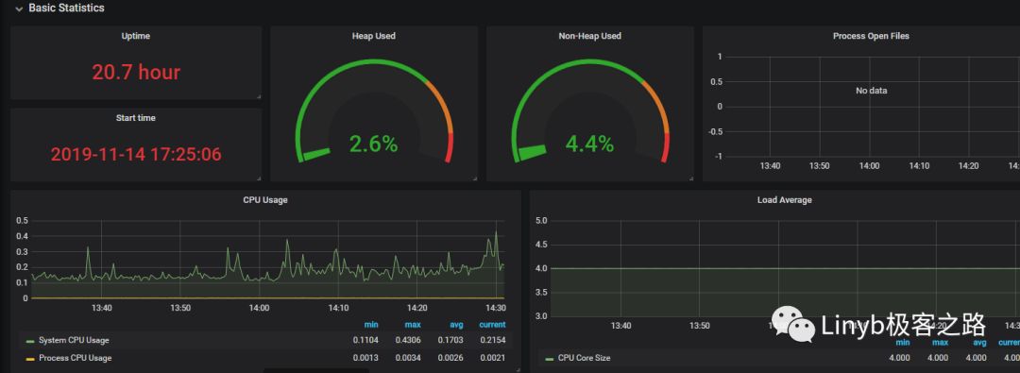Viewport: 1020px width, 373px height.
Task: Toggle Process CPU Usage series in legend
Action: click(x=75, y=358)
